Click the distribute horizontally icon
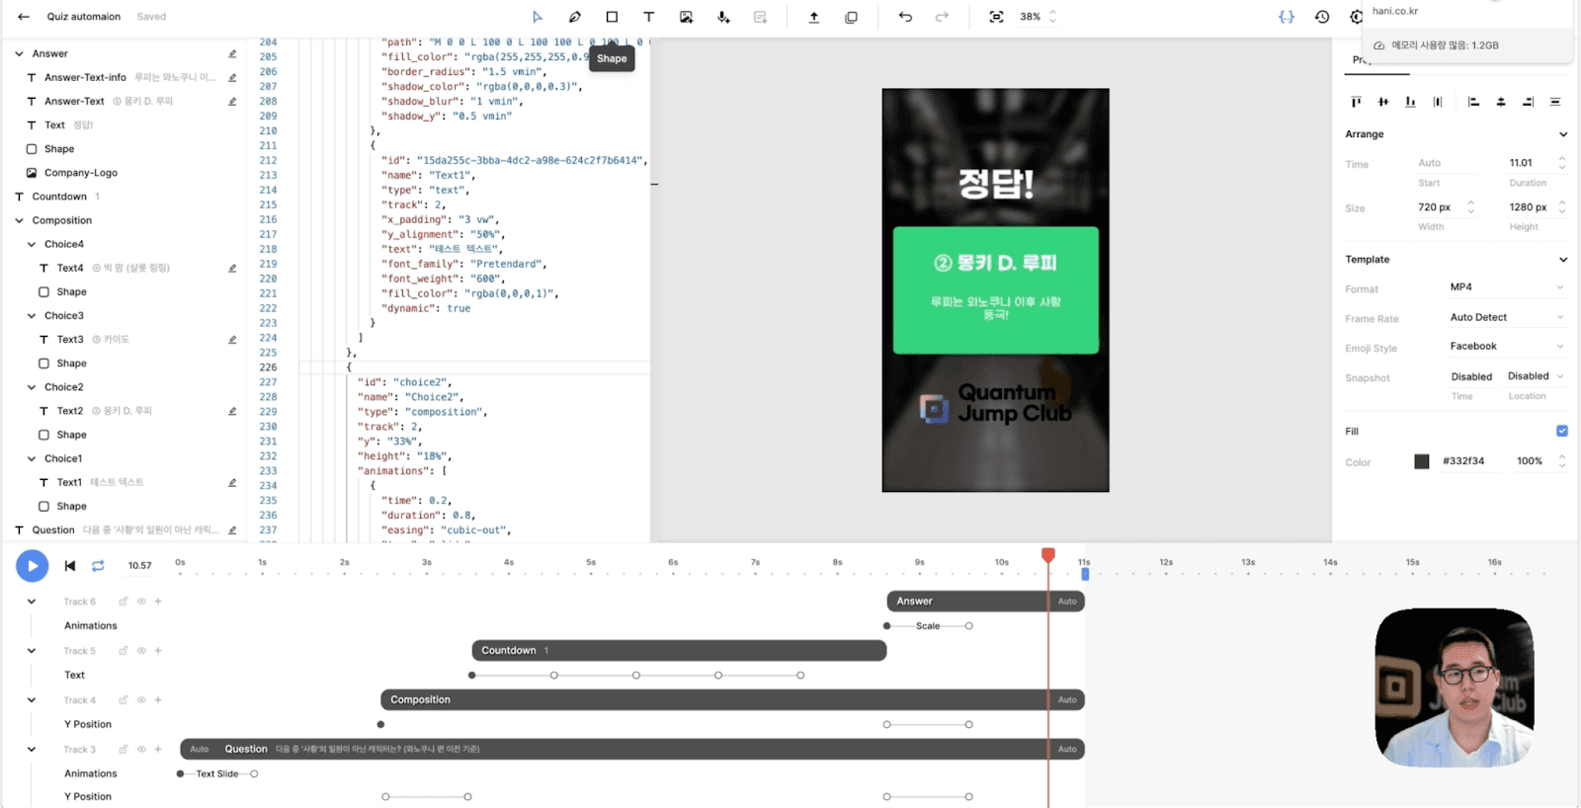 click(x=1555, y=102)
